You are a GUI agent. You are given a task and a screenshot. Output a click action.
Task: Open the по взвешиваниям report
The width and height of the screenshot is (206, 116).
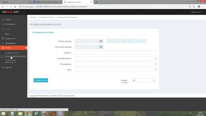coord(12,53)
